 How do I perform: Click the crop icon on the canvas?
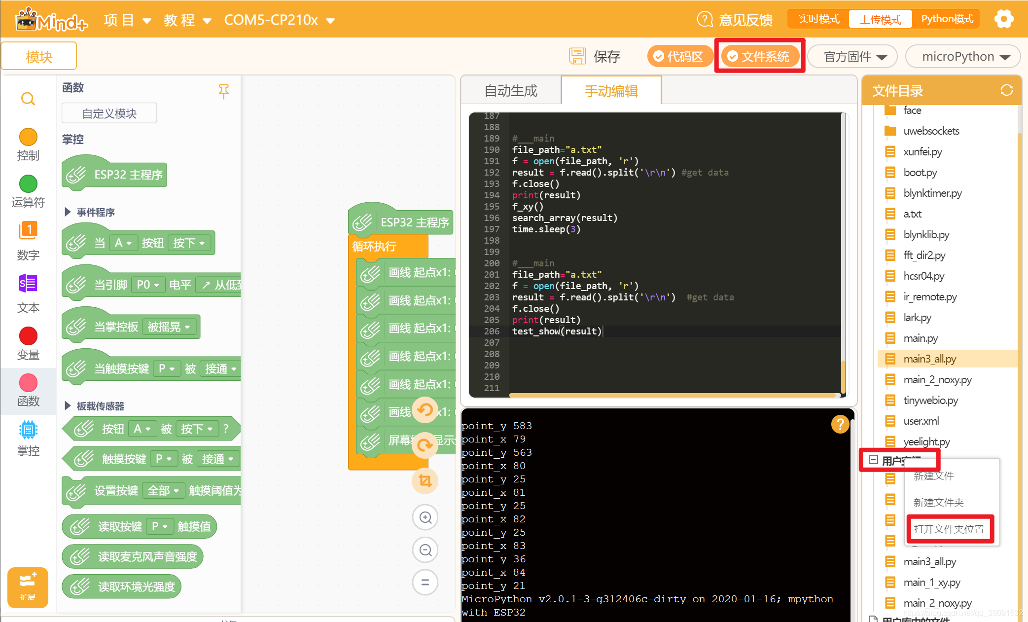point(425,480)
